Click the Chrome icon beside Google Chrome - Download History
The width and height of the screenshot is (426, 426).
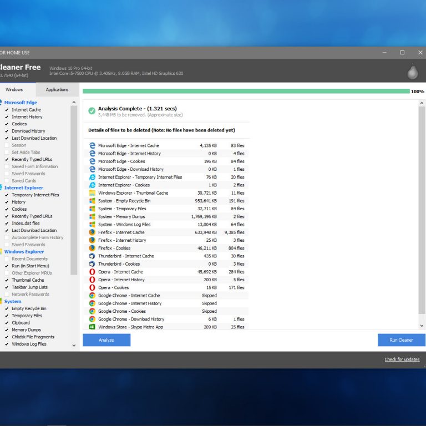coord(92,319)
